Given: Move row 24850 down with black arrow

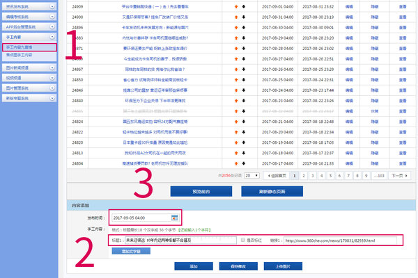Looking at the screenshot, I should click(x=243, y=80).
